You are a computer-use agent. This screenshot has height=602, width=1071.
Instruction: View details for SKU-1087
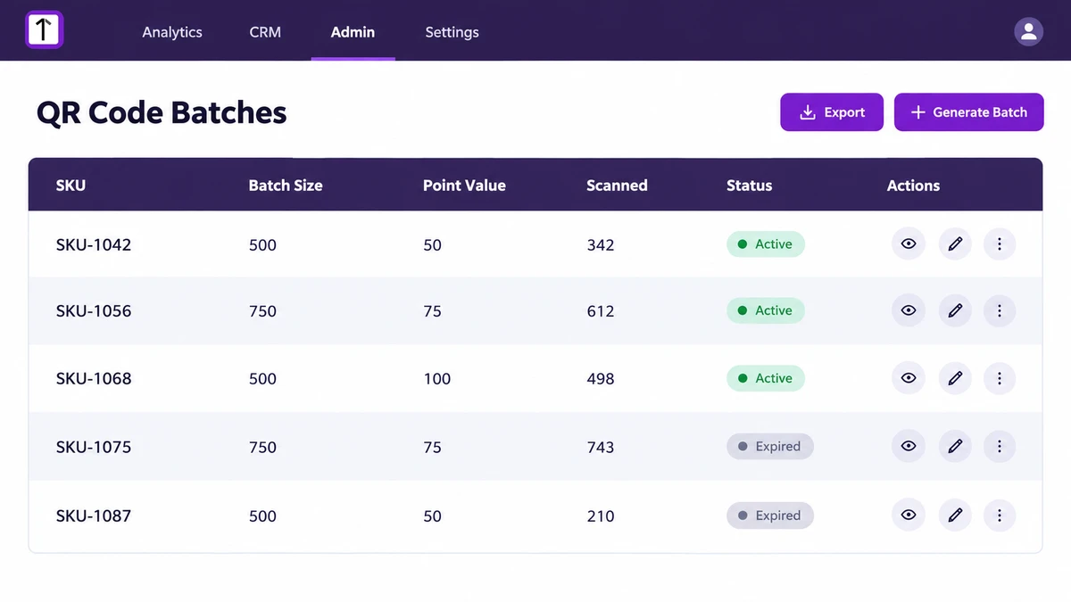[909, 515]
